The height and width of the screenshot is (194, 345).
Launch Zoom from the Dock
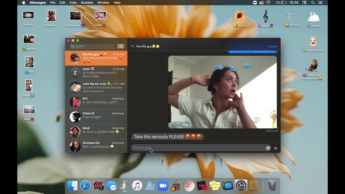[163, 186]
